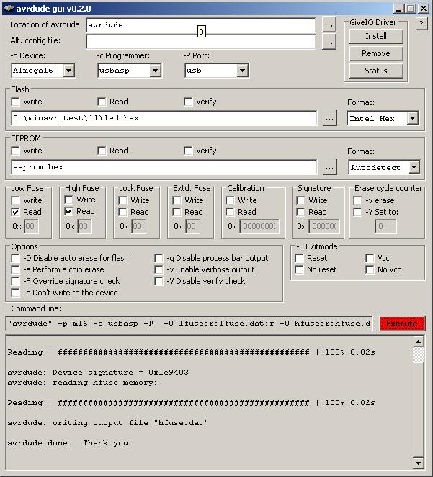Click the eeprom.hex file field
The image size is (433, 477).
point(164,167)
